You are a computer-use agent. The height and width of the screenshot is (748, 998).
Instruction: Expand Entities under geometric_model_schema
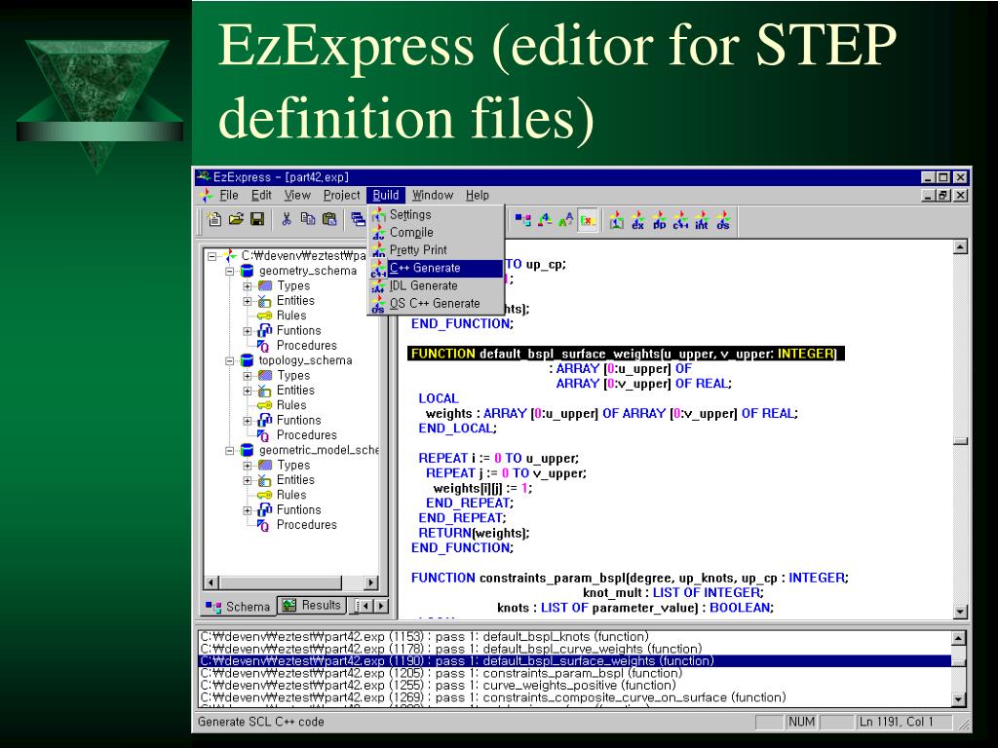(x=248, y=481)
